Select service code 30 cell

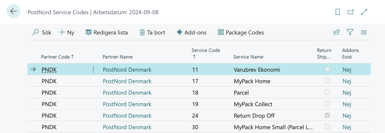coord(195,127)
